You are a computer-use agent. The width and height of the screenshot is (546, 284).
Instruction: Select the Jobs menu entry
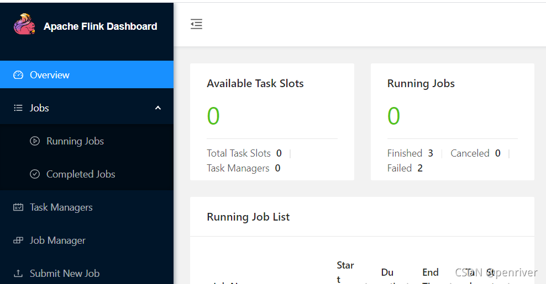[x=87, y=108]
